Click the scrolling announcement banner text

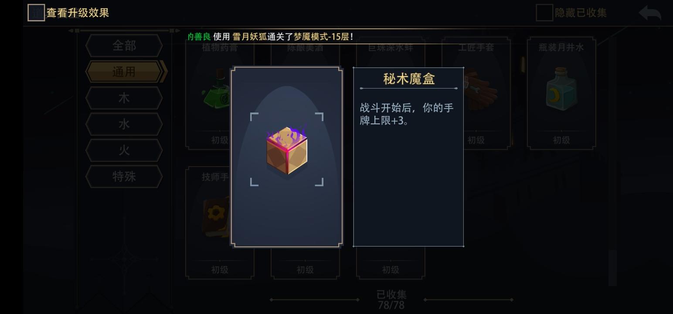(271, 37)
